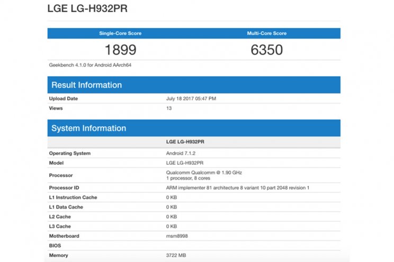Select the L1 Data Cache label
This screenshot has height=262, width=394.
click(66, 207)
